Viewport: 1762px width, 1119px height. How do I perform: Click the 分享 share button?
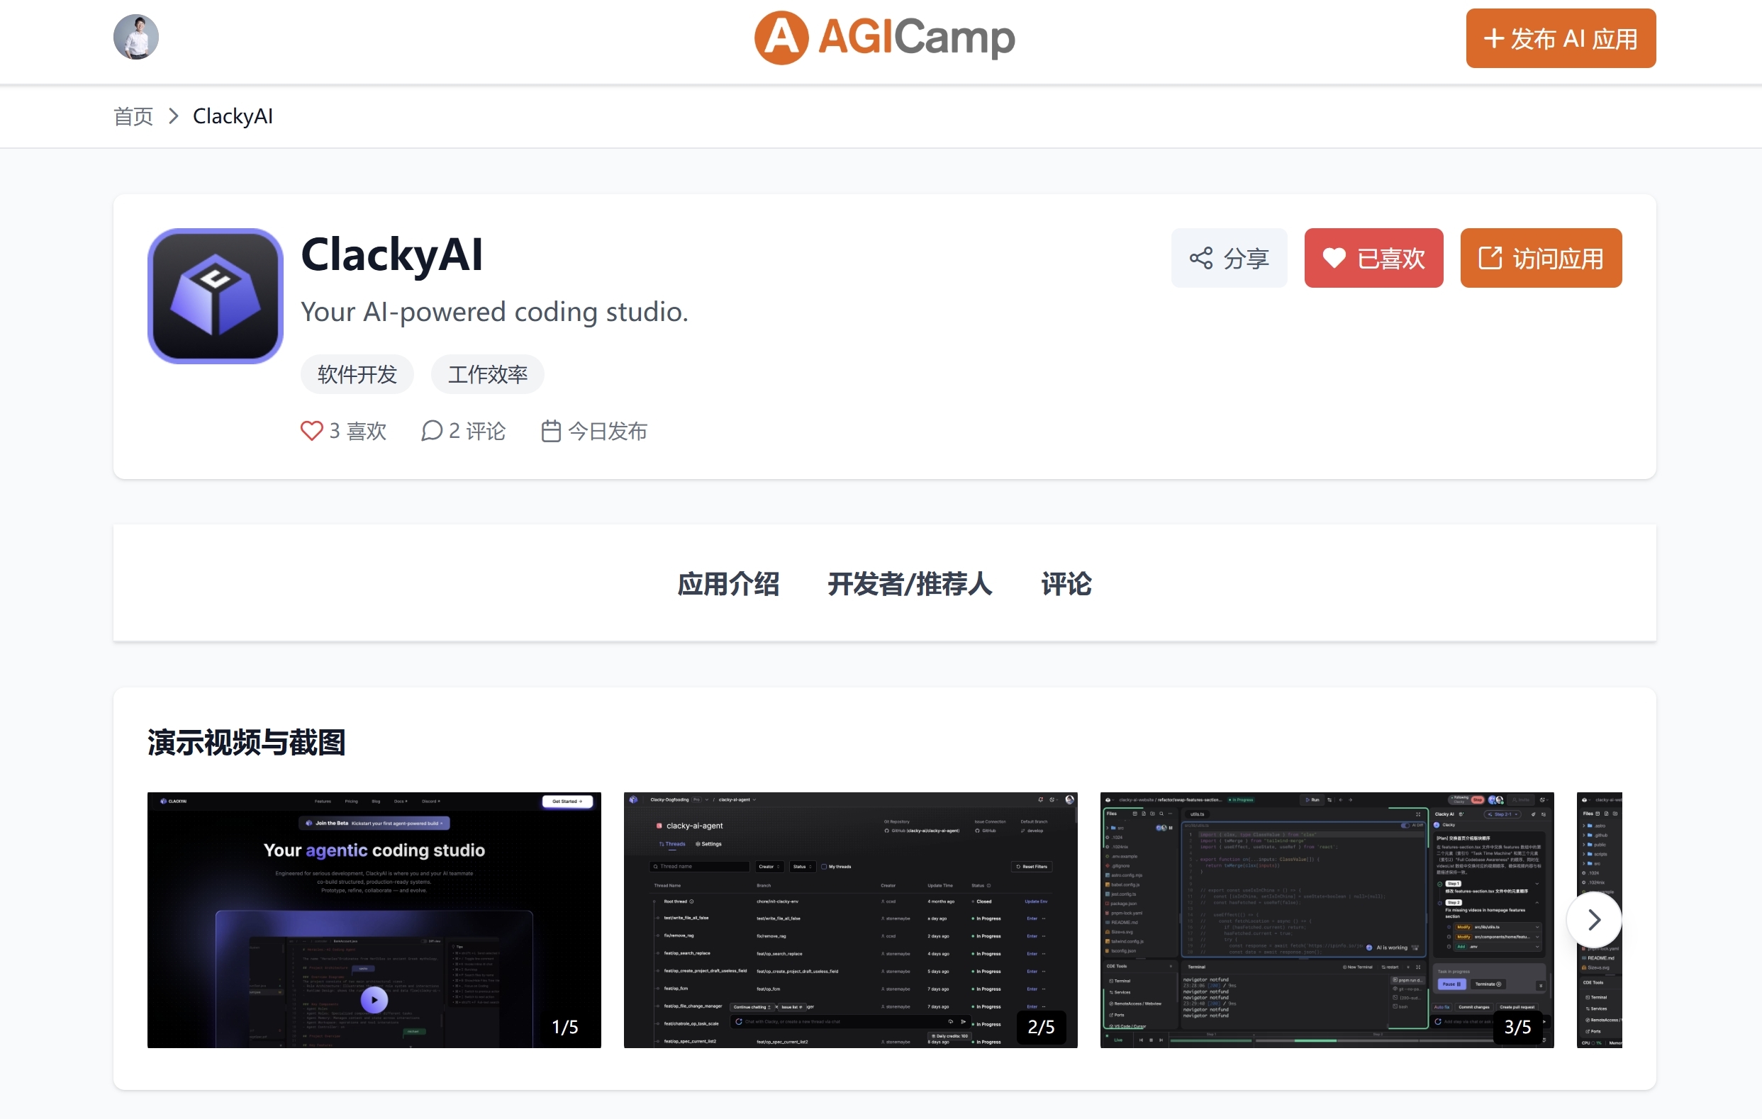coord(1229,258)
